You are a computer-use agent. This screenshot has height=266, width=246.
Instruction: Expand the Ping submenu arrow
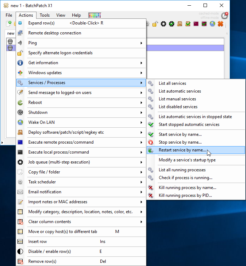coord(141,43)
